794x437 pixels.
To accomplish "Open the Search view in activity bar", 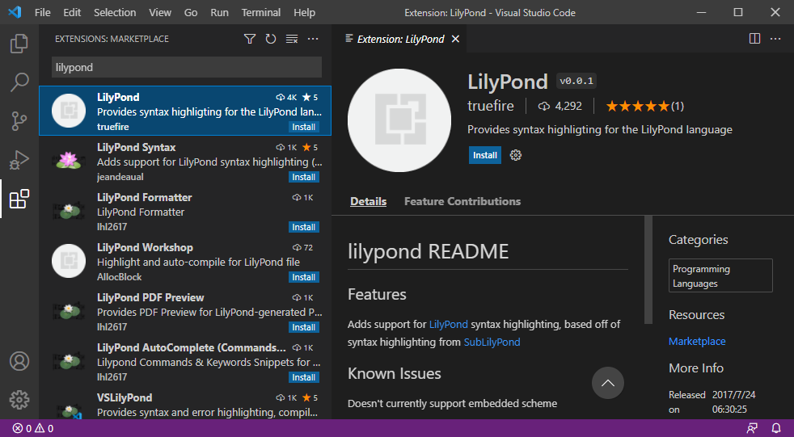I will pyautogui.click(x=19, y=82).
